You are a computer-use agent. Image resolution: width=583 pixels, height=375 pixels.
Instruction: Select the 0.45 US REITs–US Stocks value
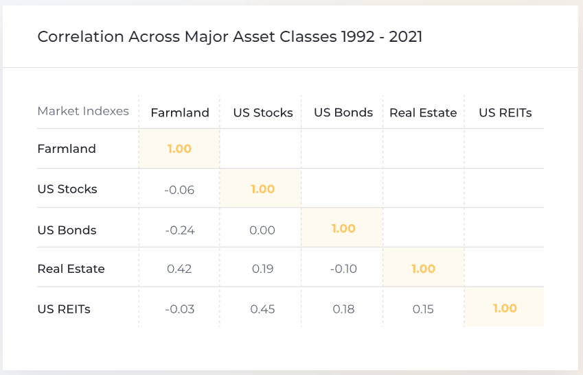(263, 309)
